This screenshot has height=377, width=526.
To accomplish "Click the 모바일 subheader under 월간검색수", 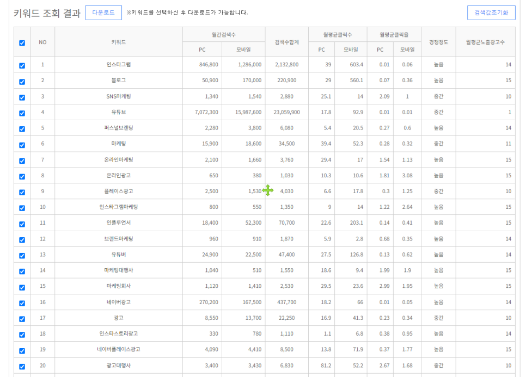I will 243,50.
